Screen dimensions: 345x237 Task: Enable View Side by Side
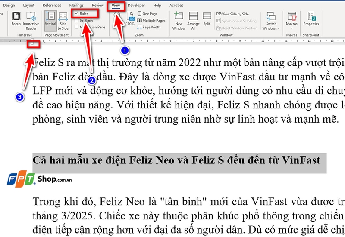click(x=232, y=14)
